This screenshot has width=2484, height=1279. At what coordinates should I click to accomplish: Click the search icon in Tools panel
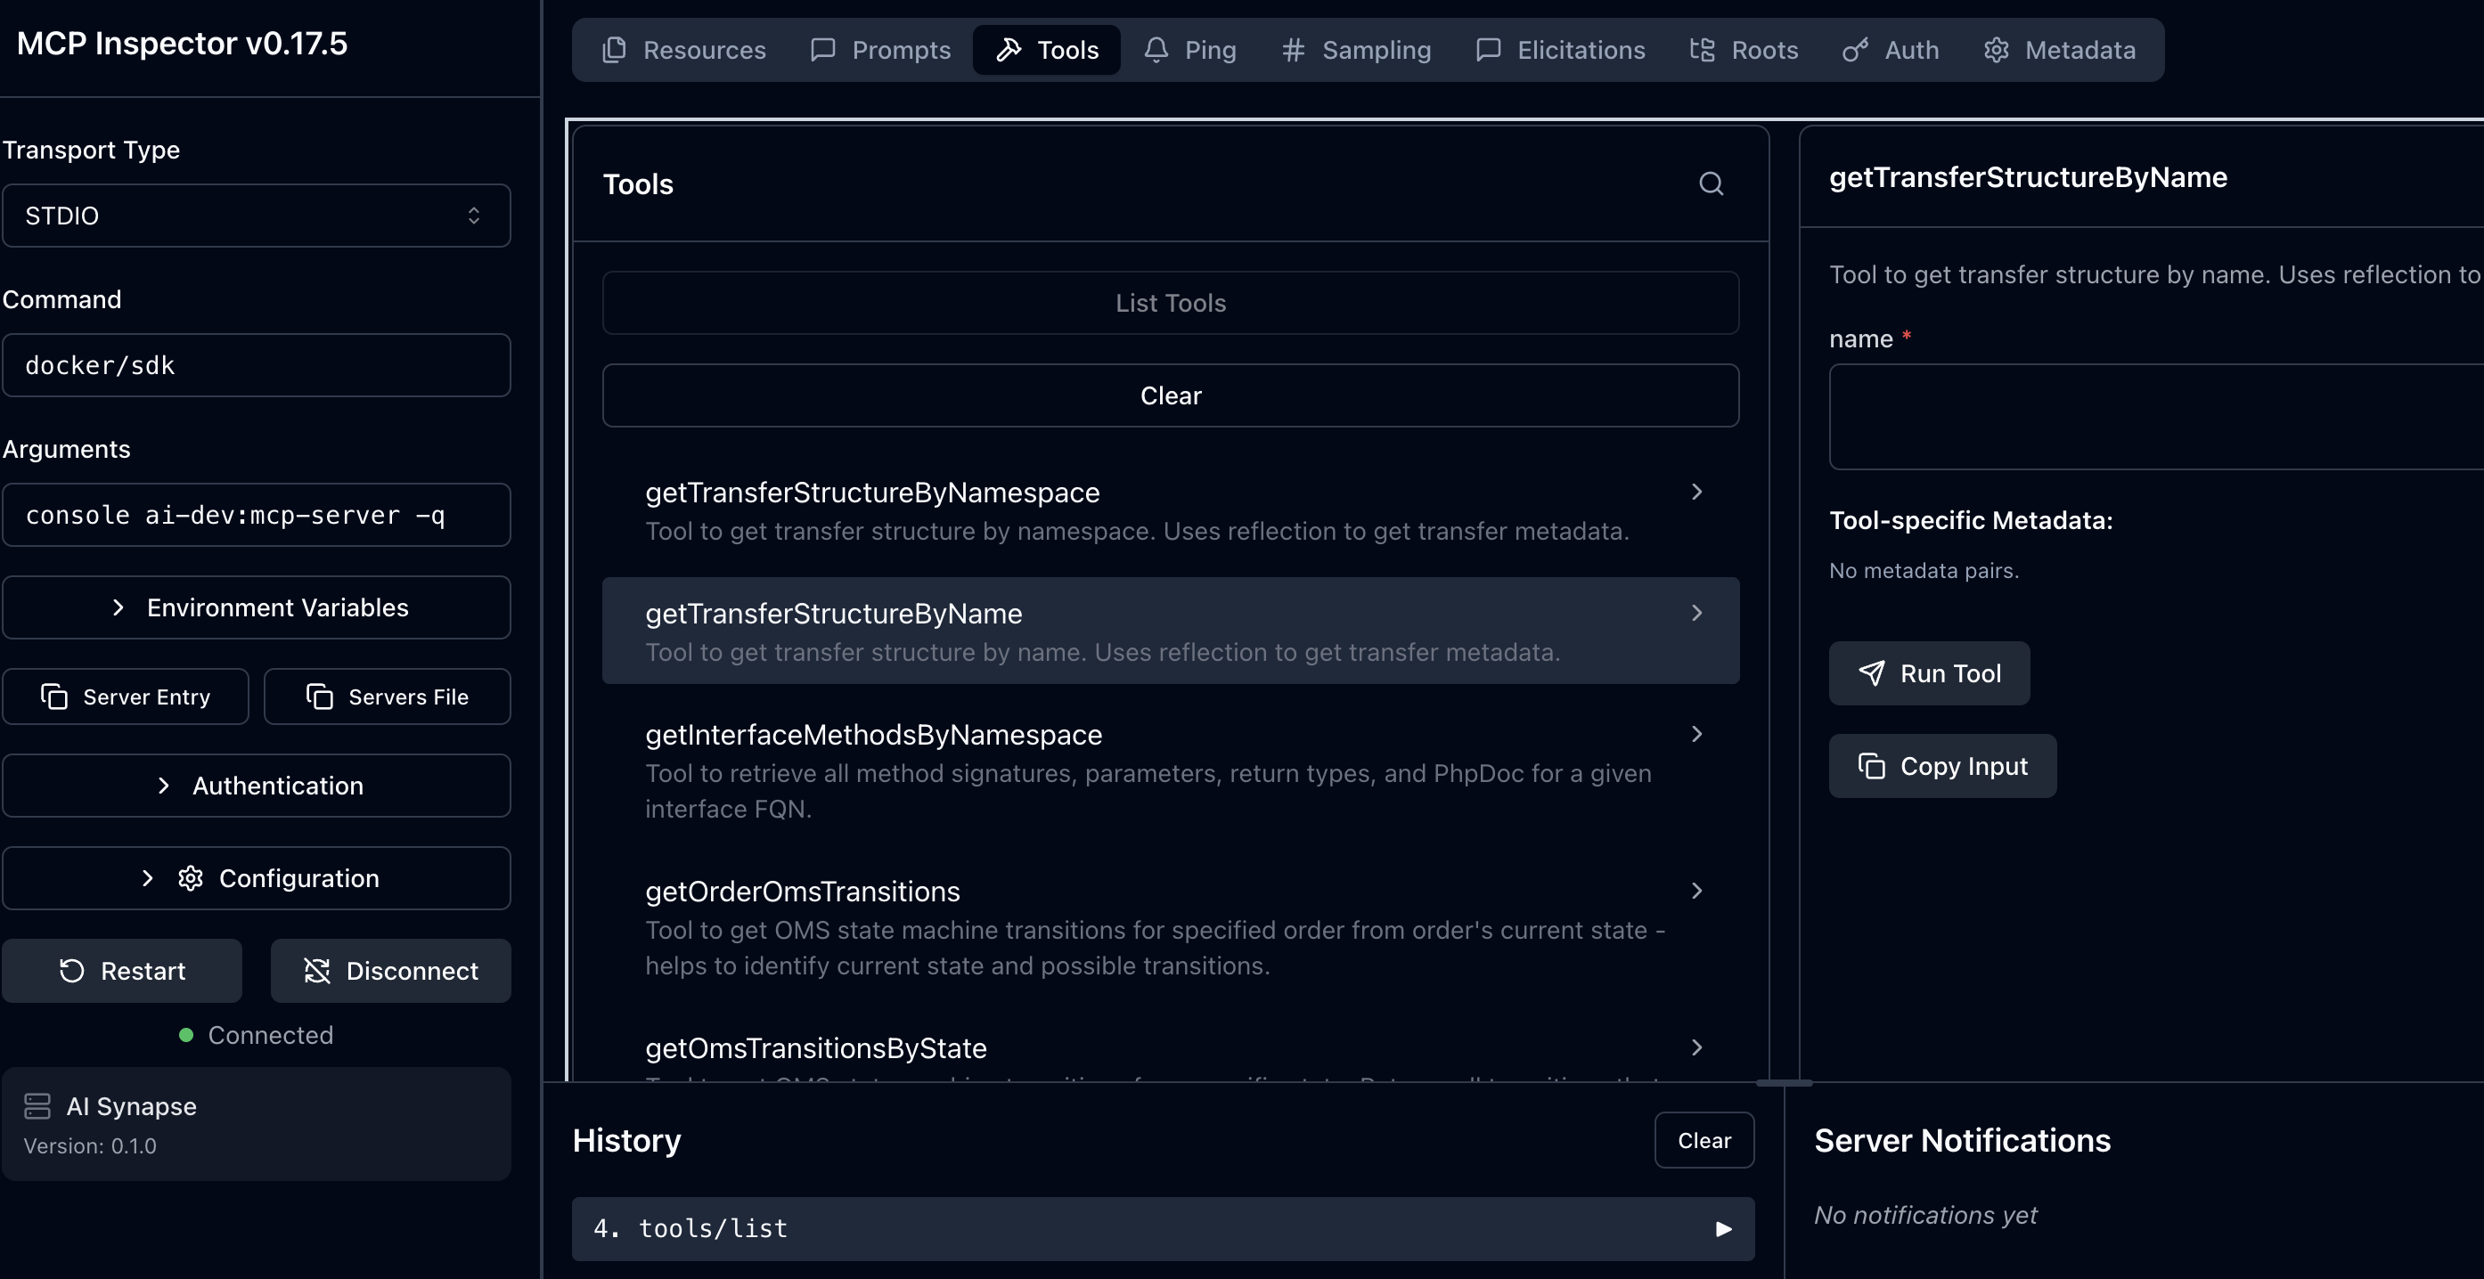1711,184
